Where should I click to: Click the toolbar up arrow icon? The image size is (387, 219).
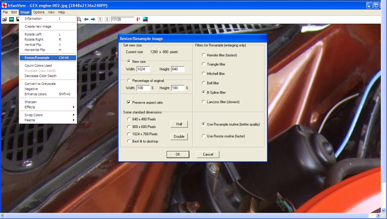[100, 19]
